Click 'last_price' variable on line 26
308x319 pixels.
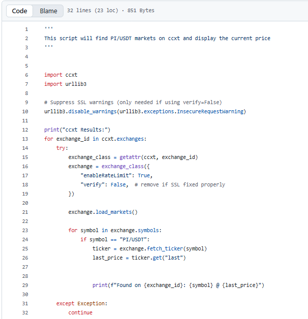pyautogui.click(x=107, y=258)
